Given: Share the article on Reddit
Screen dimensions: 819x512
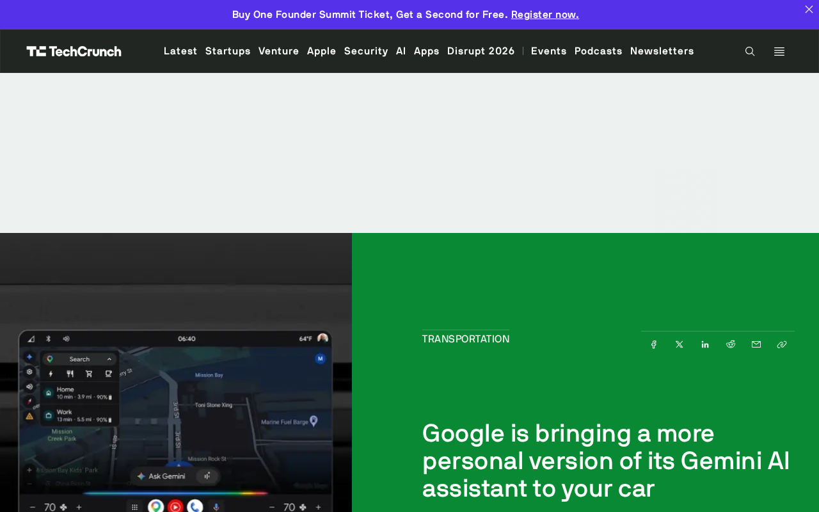Looking at the screenshot, I should click(x=731, y=344).
